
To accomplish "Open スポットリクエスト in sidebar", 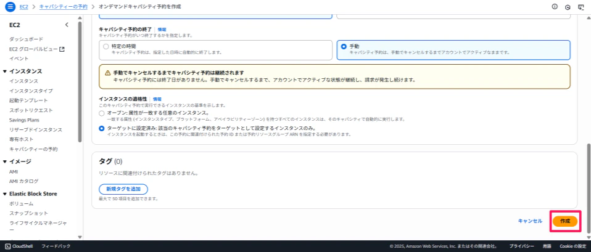I will coord(31,110).
